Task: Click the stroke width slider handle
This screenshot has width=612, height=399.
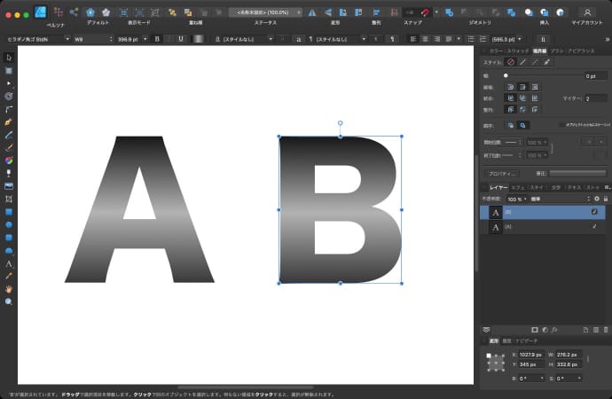Action: [506, 75]
